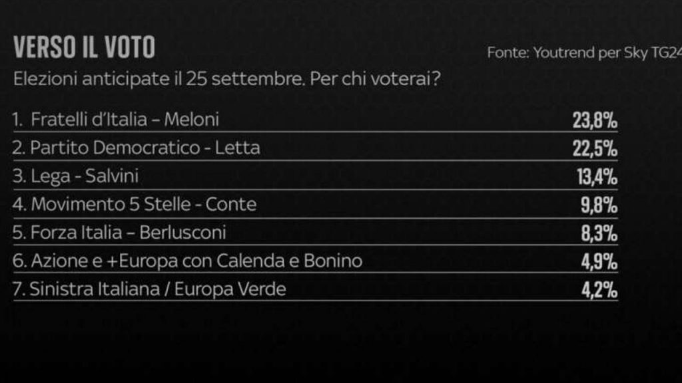
Task: Click the 23,8% poll value
Action: 594,120
